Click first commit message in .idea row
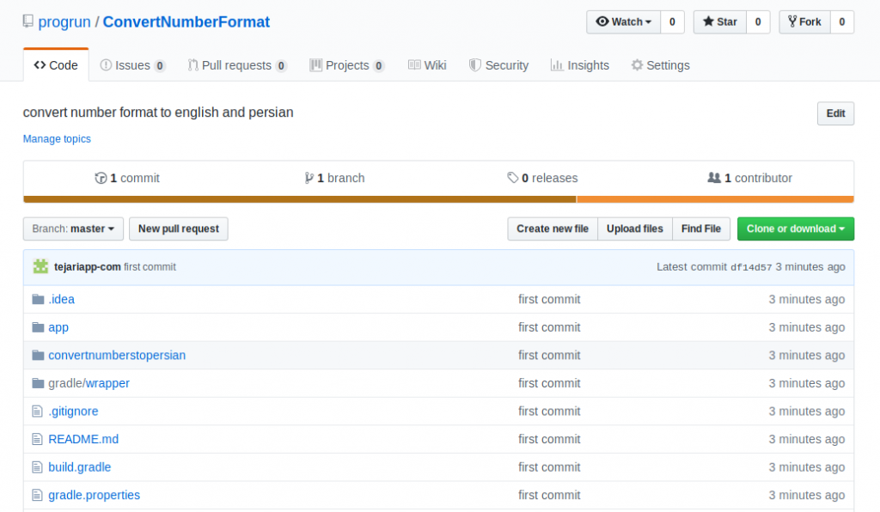This screenshot has width=880, height=512. (x=549, y=300)
